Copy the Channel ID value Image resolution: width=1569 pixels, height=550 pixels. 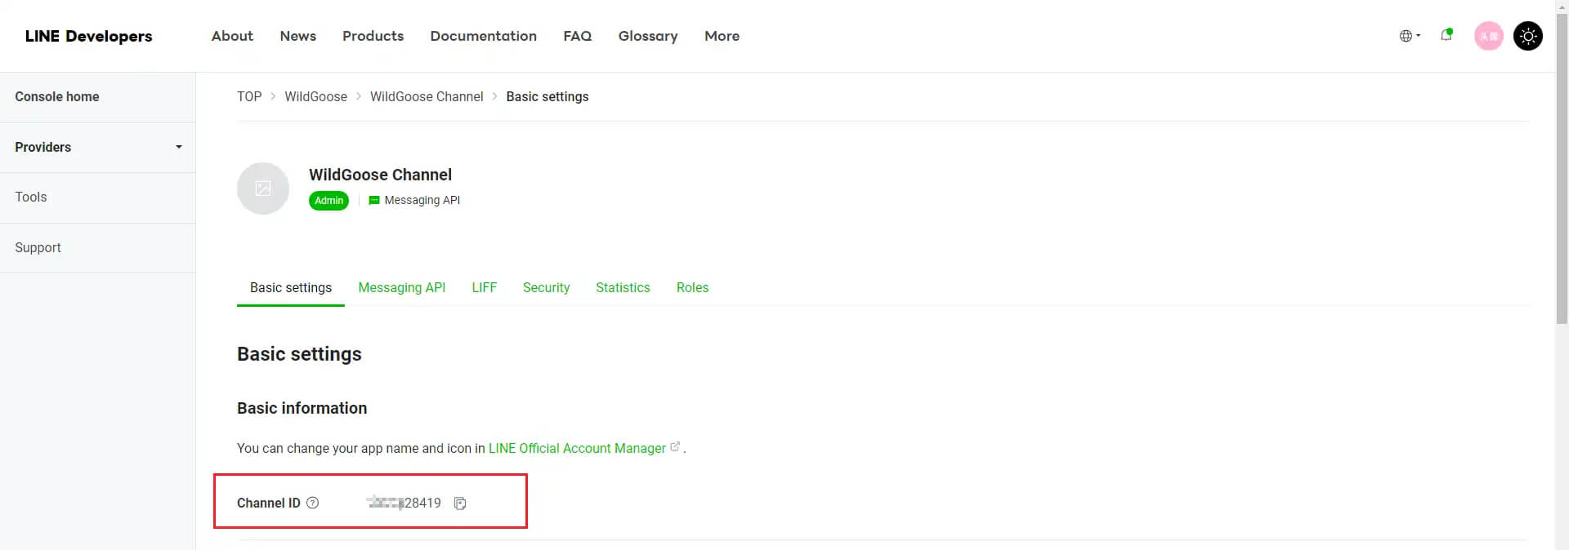pos(460,503)
